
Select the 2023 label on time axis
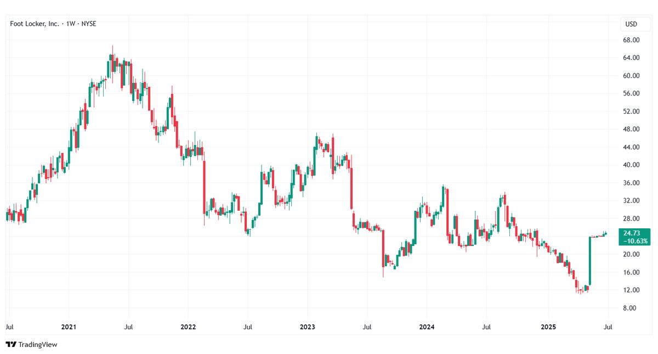coord(307,327)
